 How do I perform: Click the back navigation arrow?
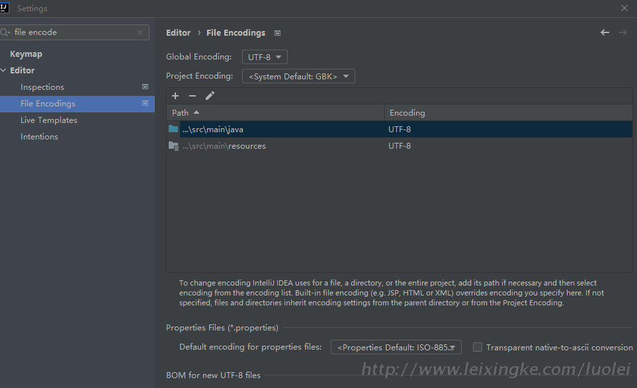[605, 32]
